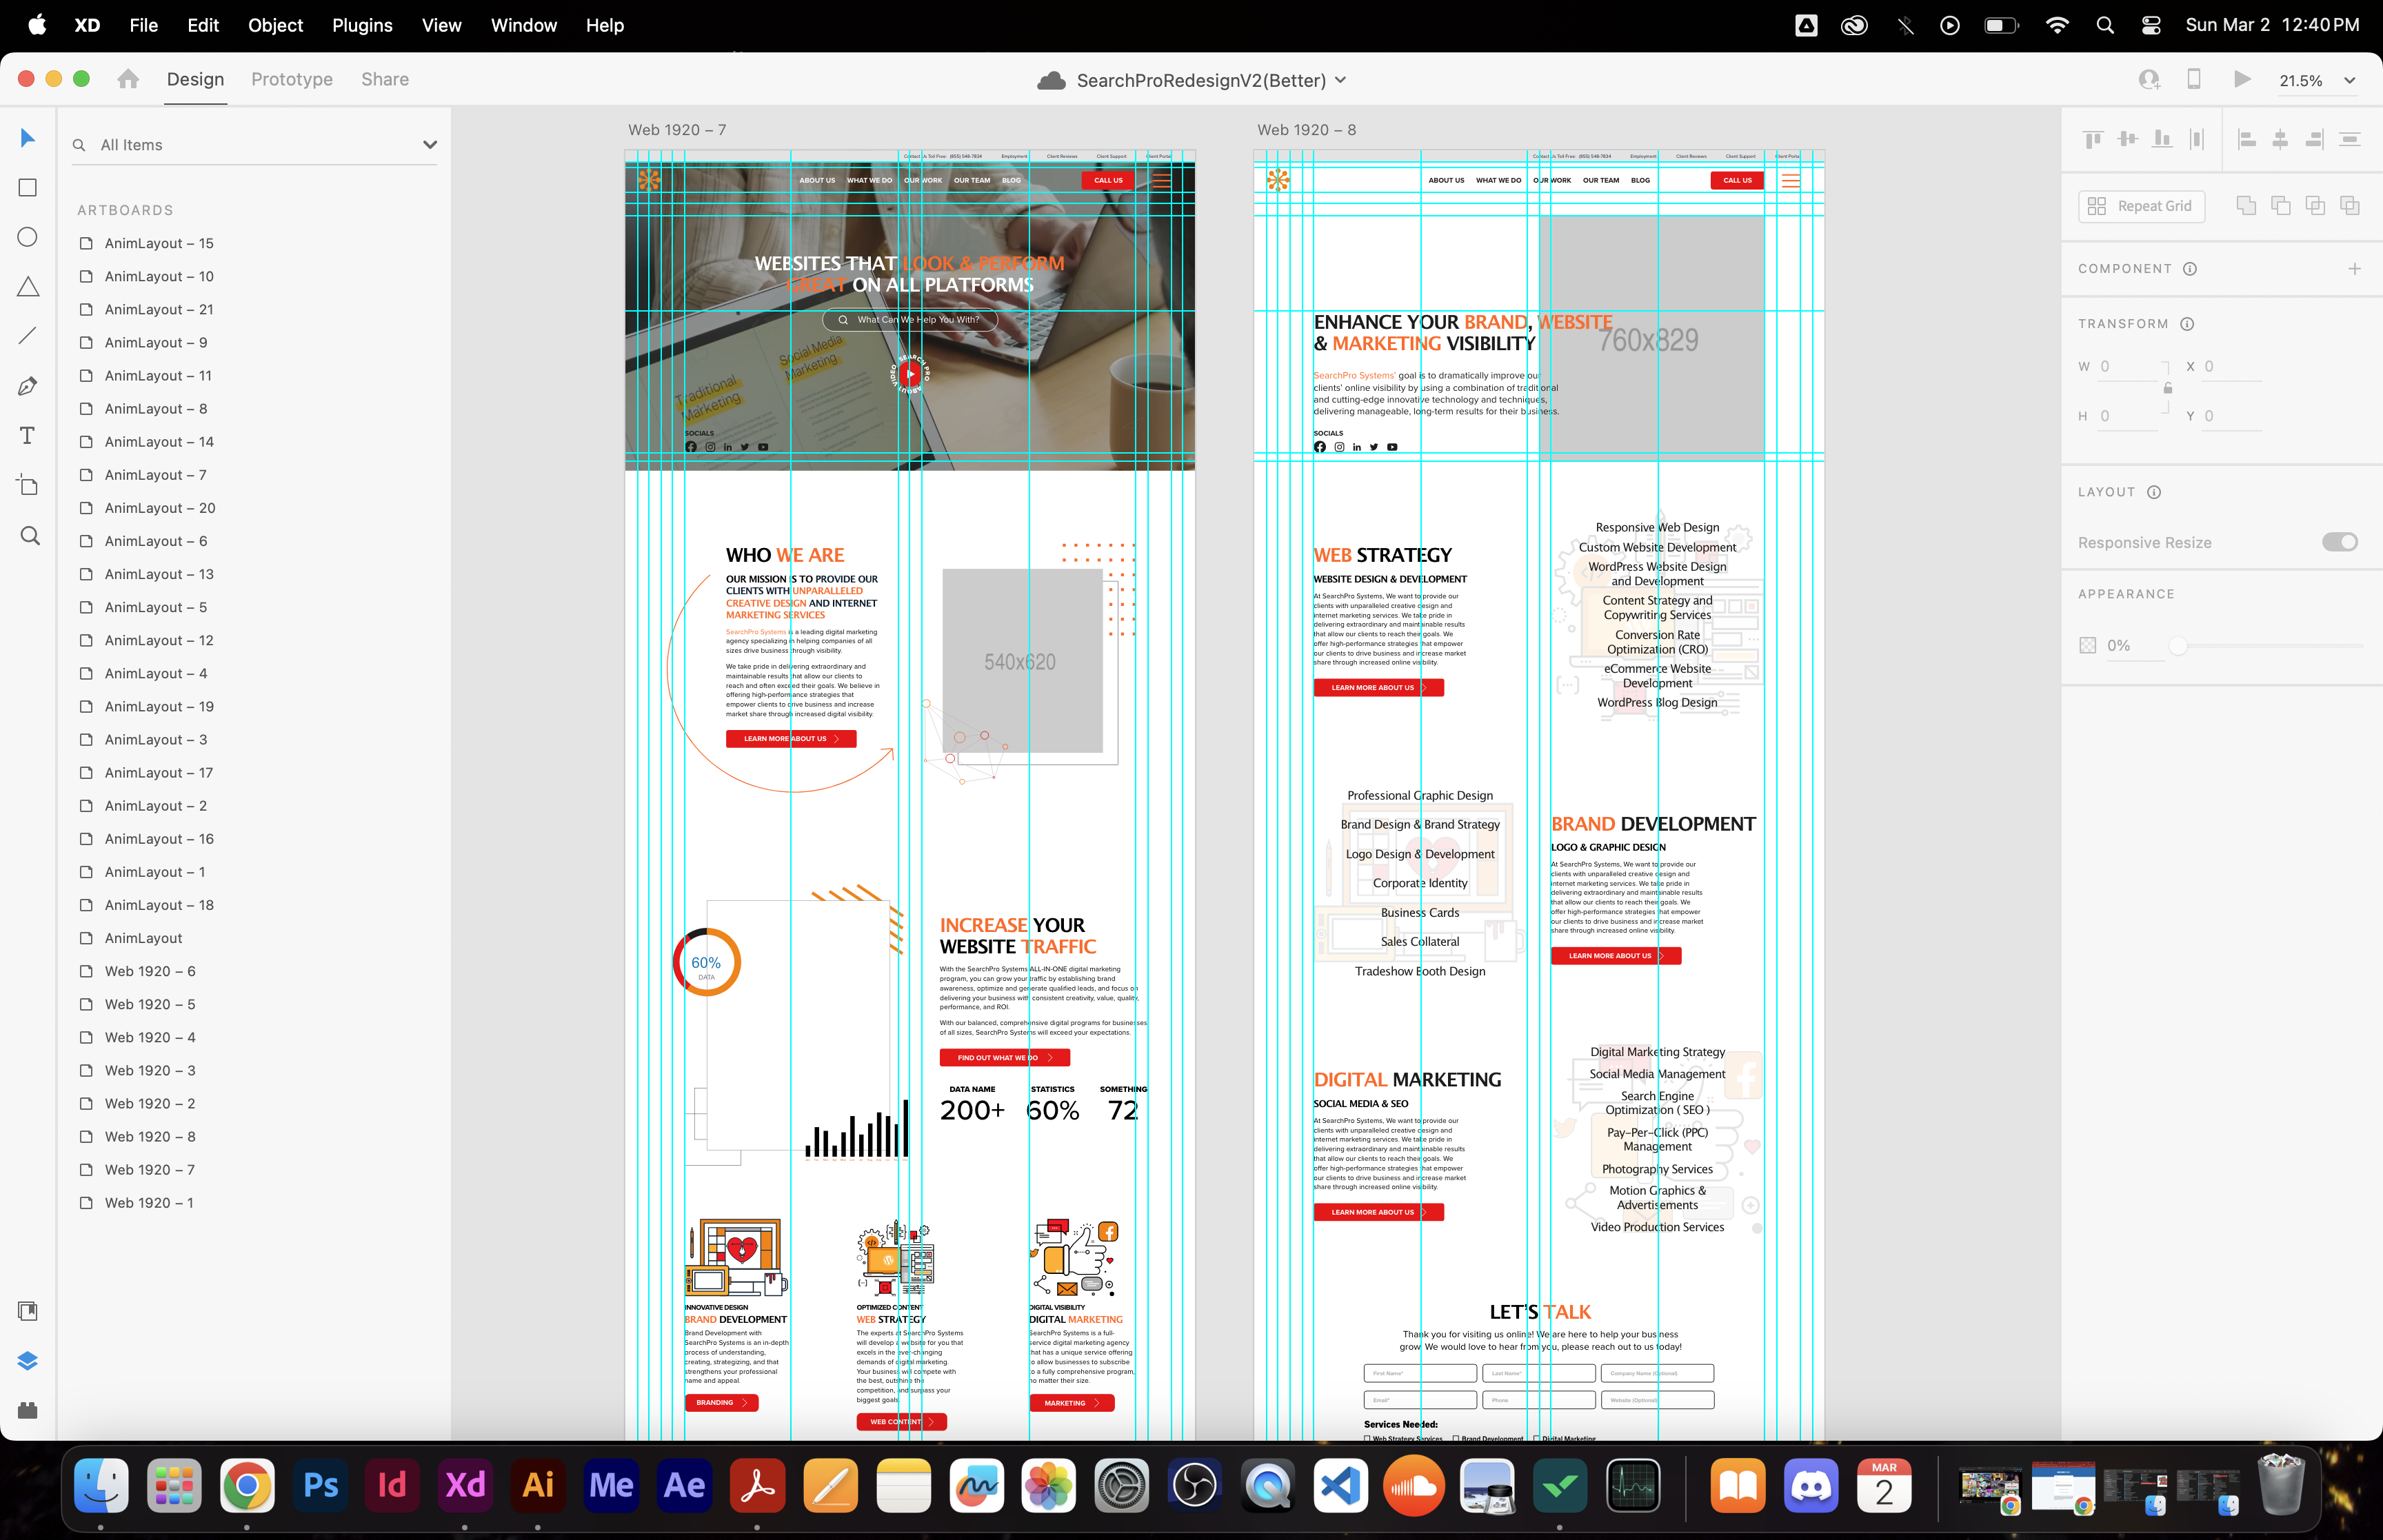This screenshot has height=1540, width=2383.
Task: Select the Text tool
Action: pos(28,435)
